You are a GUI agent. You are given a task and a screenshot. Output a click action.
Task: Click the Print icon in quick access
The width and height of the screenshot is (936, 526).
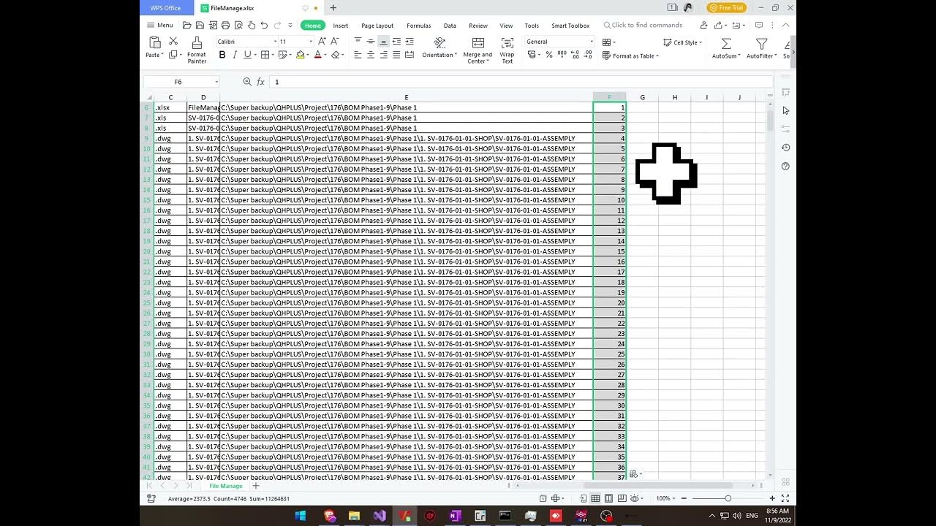point(225,26)
